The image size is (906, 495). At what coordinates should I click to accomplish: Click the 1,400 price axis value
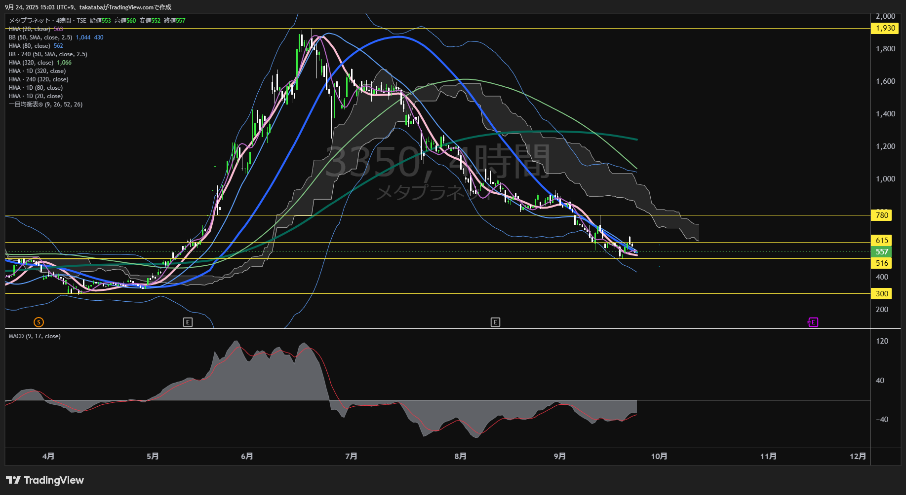pos(885,113)
